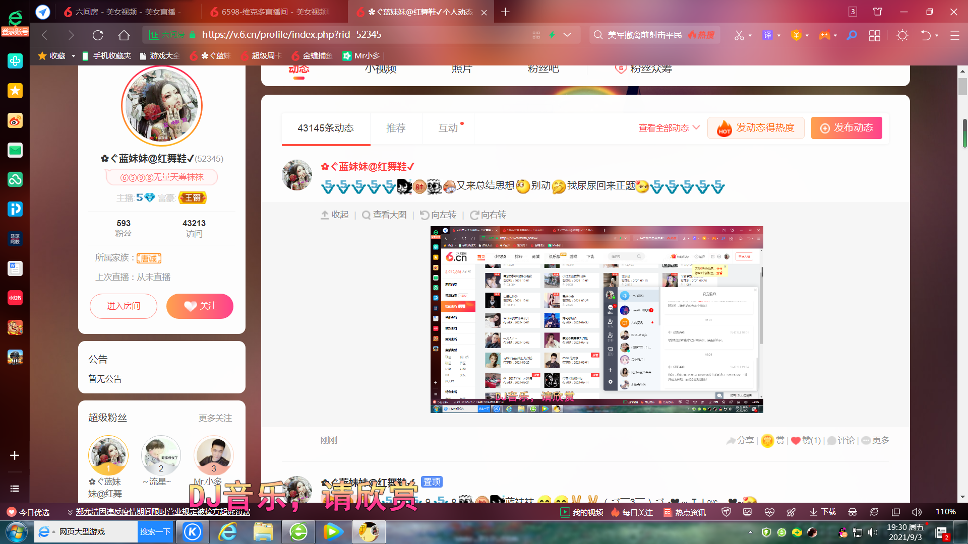968x544 pixels.
Task: Toggle the status bar mute speaker icon
Action: click(x=917, y=512)
